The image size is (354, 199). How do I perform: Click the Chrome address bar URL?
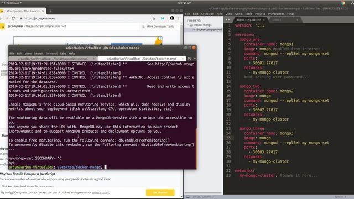tap(39, 18)
